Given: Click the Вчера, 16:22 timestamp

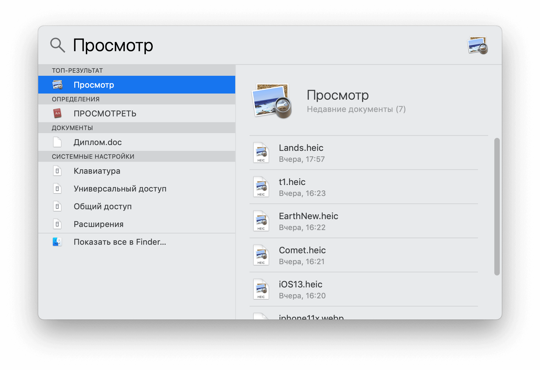Looking at the screenshot, I should coord(302,227).
